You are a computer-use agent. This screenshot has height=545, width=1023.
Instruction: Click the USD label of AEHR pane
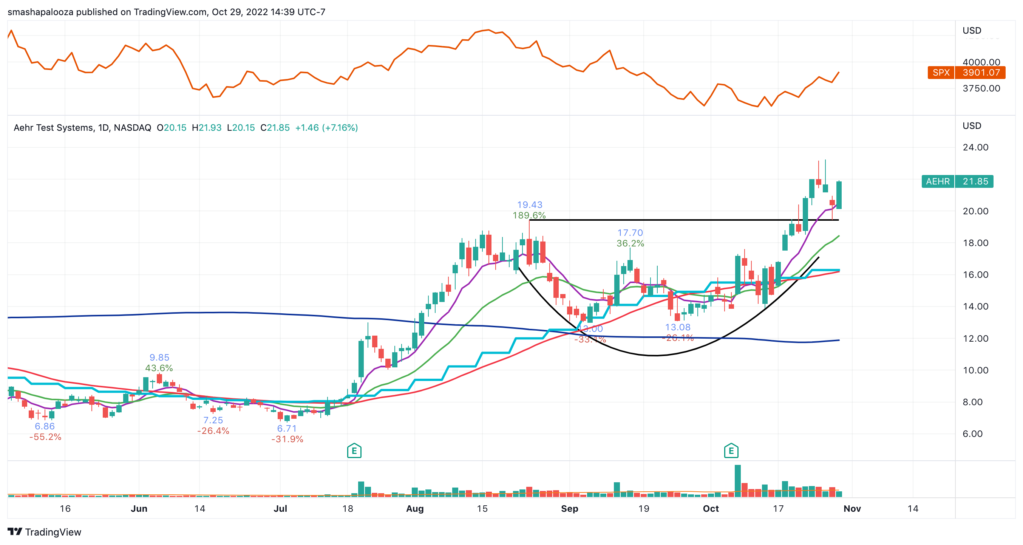tap(971, 125)
